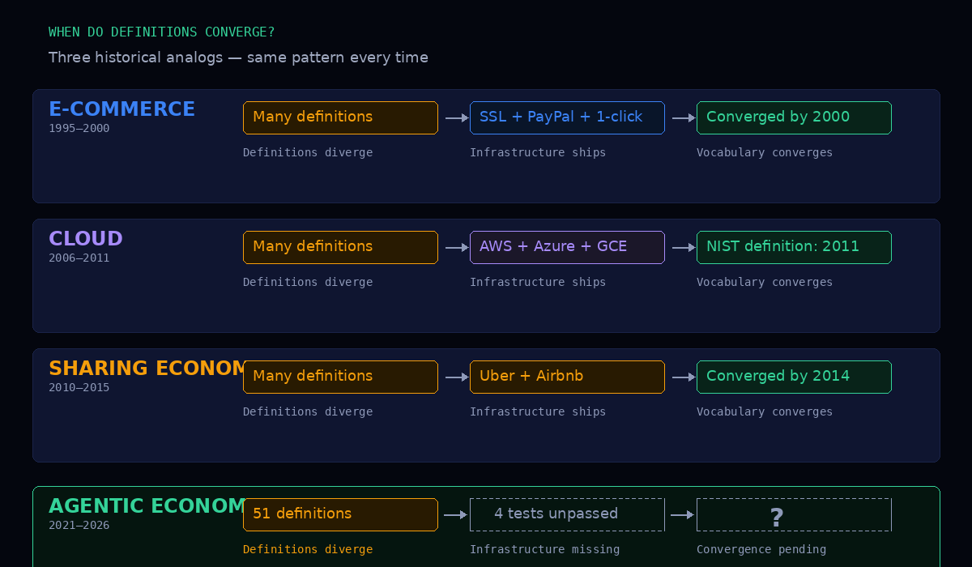Click the arrow pointing to 'Converged by 2014'
This screenshot has width=972, height=567.
tap(684, 377)
